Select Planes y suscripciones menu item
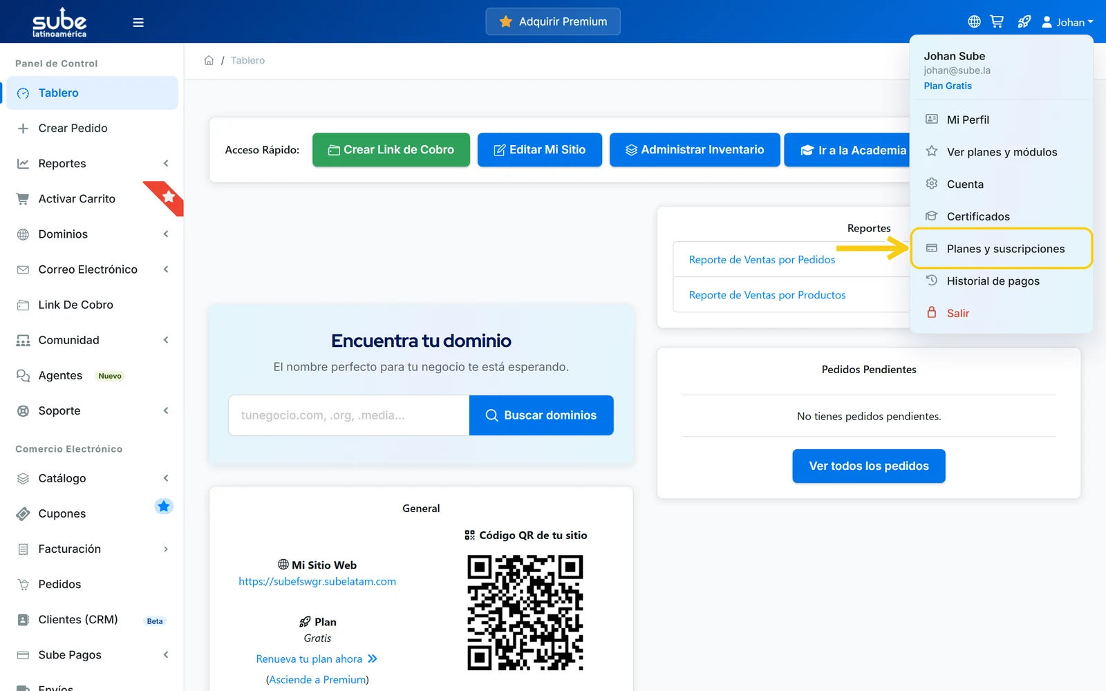The image size is (1106, 691). [x=1001, y=249]
